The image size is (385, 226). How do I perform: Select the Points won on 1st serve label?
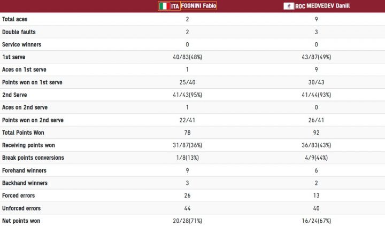[32, 82]
